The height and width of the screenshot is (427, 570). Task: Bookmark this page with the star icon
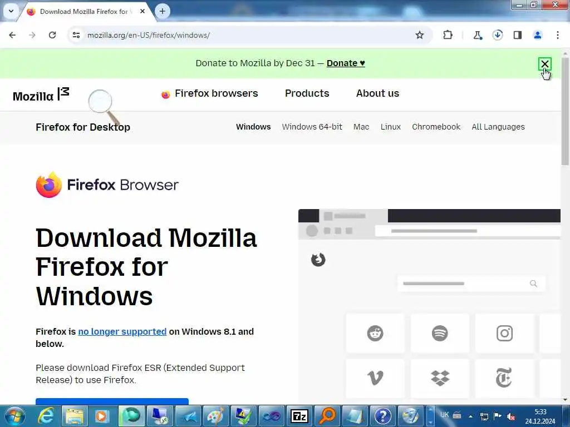(420, 35)
